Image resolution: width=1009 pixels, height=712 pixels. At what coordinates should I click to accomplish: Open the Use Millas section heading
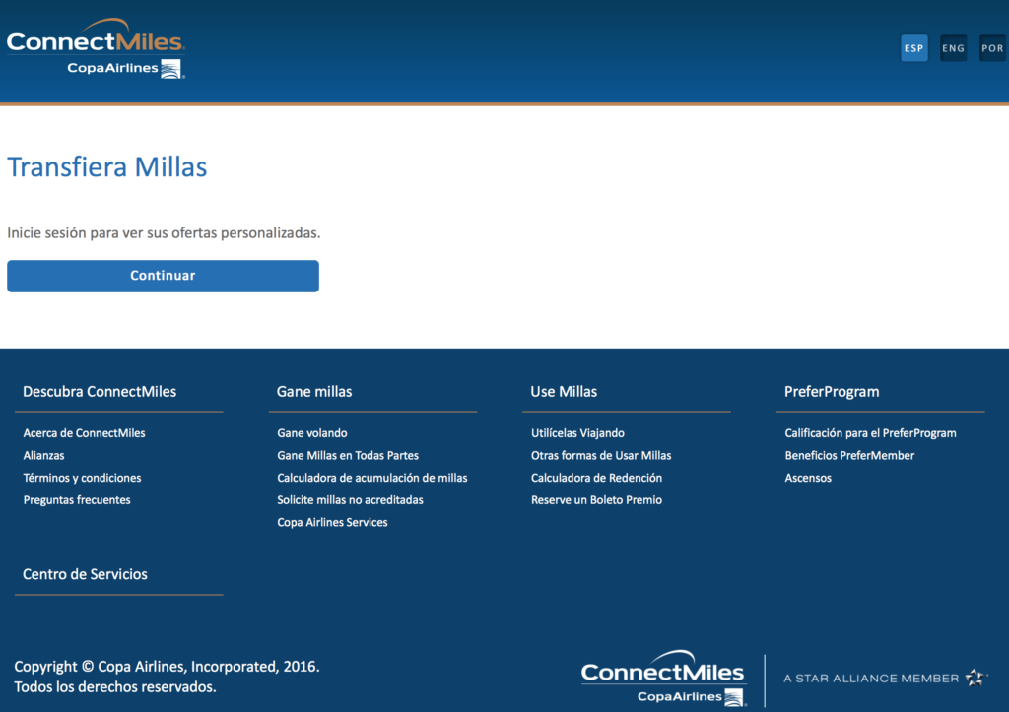pos(564,392)
